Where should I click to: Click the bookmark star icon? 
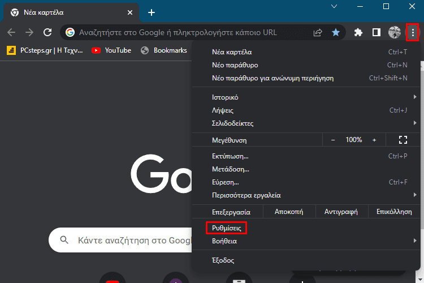(x=336, y=32)
